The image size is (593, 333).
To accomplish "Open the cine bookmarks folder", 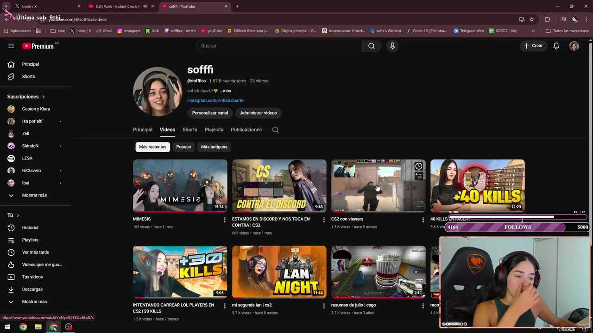I will [57, 31].
